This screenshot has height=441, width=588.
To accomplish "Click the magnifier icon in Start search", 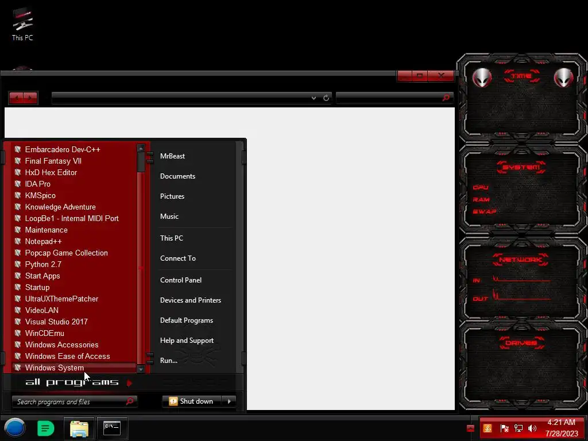I will point(130,401).
